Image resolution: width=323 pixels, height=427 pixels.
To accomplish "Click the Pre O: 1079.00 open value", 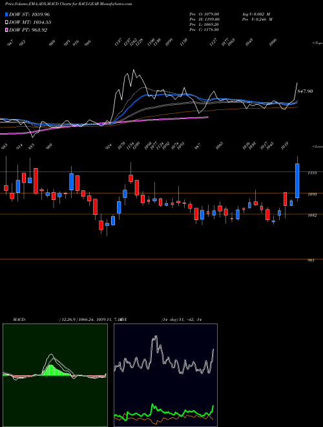I will [204, 14].
